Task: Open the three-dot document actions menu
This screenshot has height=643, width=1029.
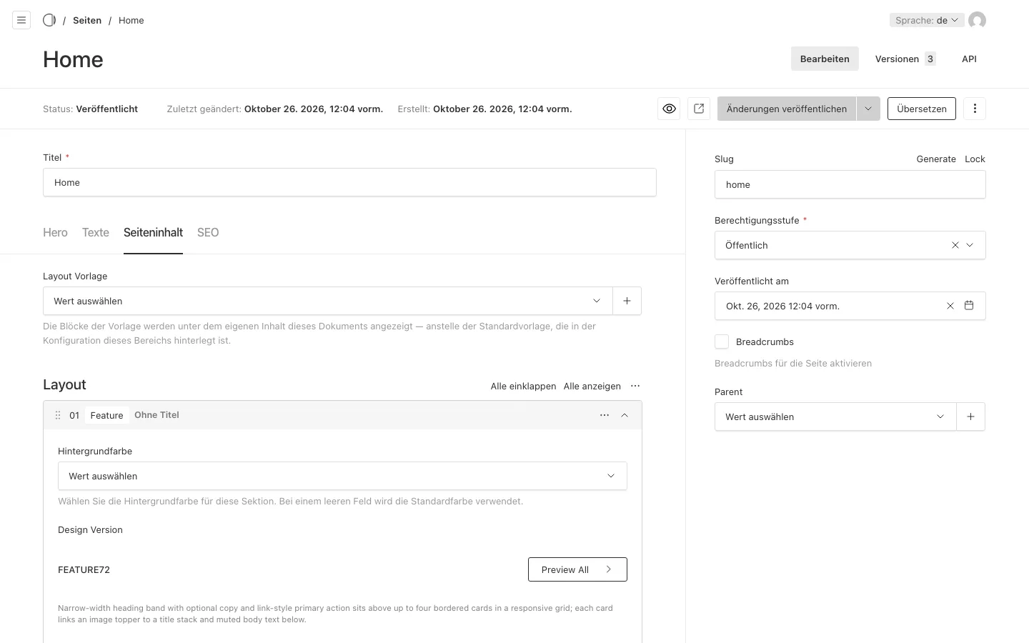Action: point(975,109)
